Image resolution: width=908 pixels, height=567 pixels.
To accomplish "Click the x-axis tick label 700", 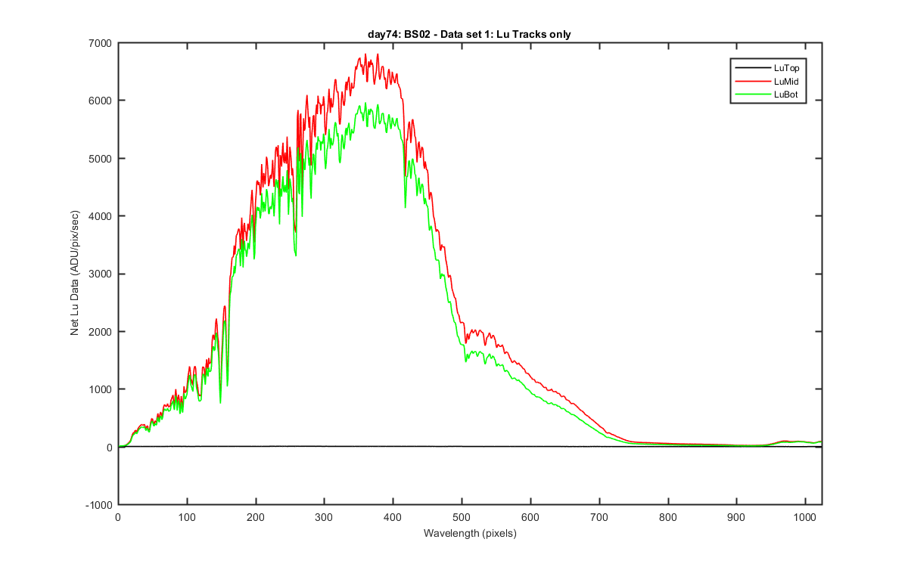I will (599, 517).
